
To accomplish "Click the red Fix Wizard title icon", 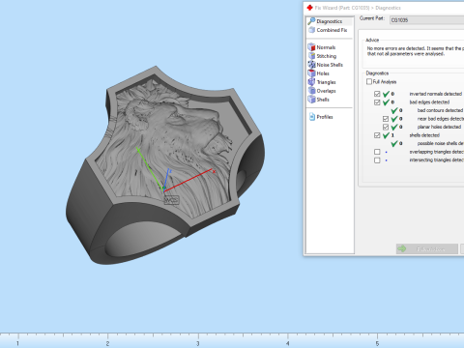I will (x=310, y=8).
